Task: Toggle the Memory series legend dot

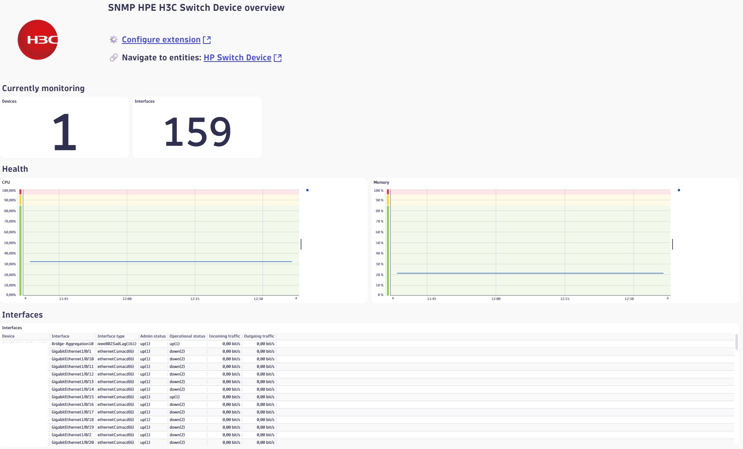Action: click(679, 190)
